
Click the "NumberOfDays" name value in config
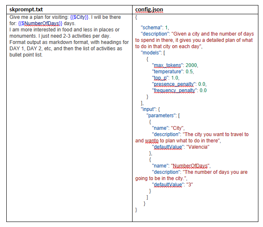(190, 166)
